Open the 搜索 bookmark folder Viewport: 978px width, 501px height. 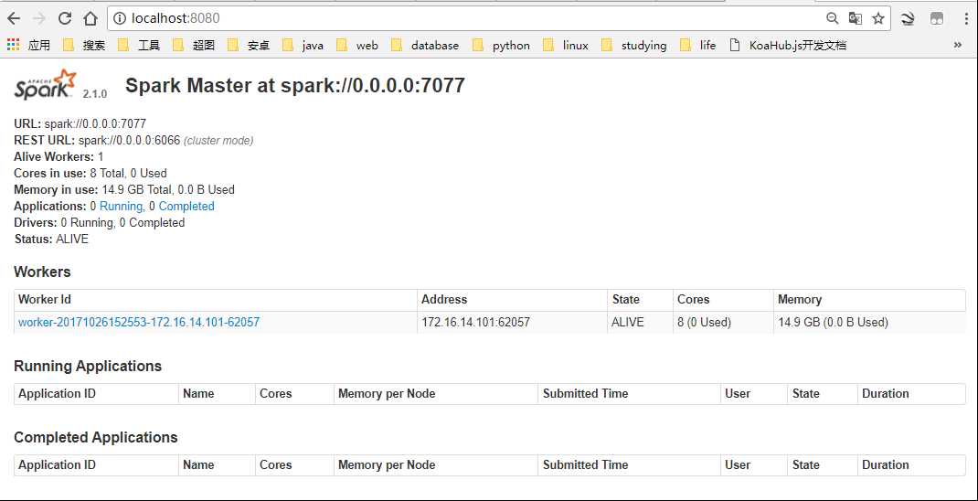pos(84,45)
